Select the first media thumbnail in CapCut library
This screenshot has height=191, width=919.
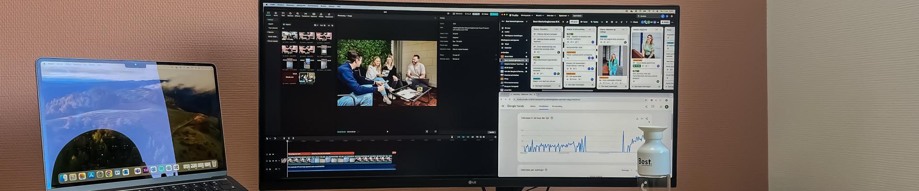(290, 36)
